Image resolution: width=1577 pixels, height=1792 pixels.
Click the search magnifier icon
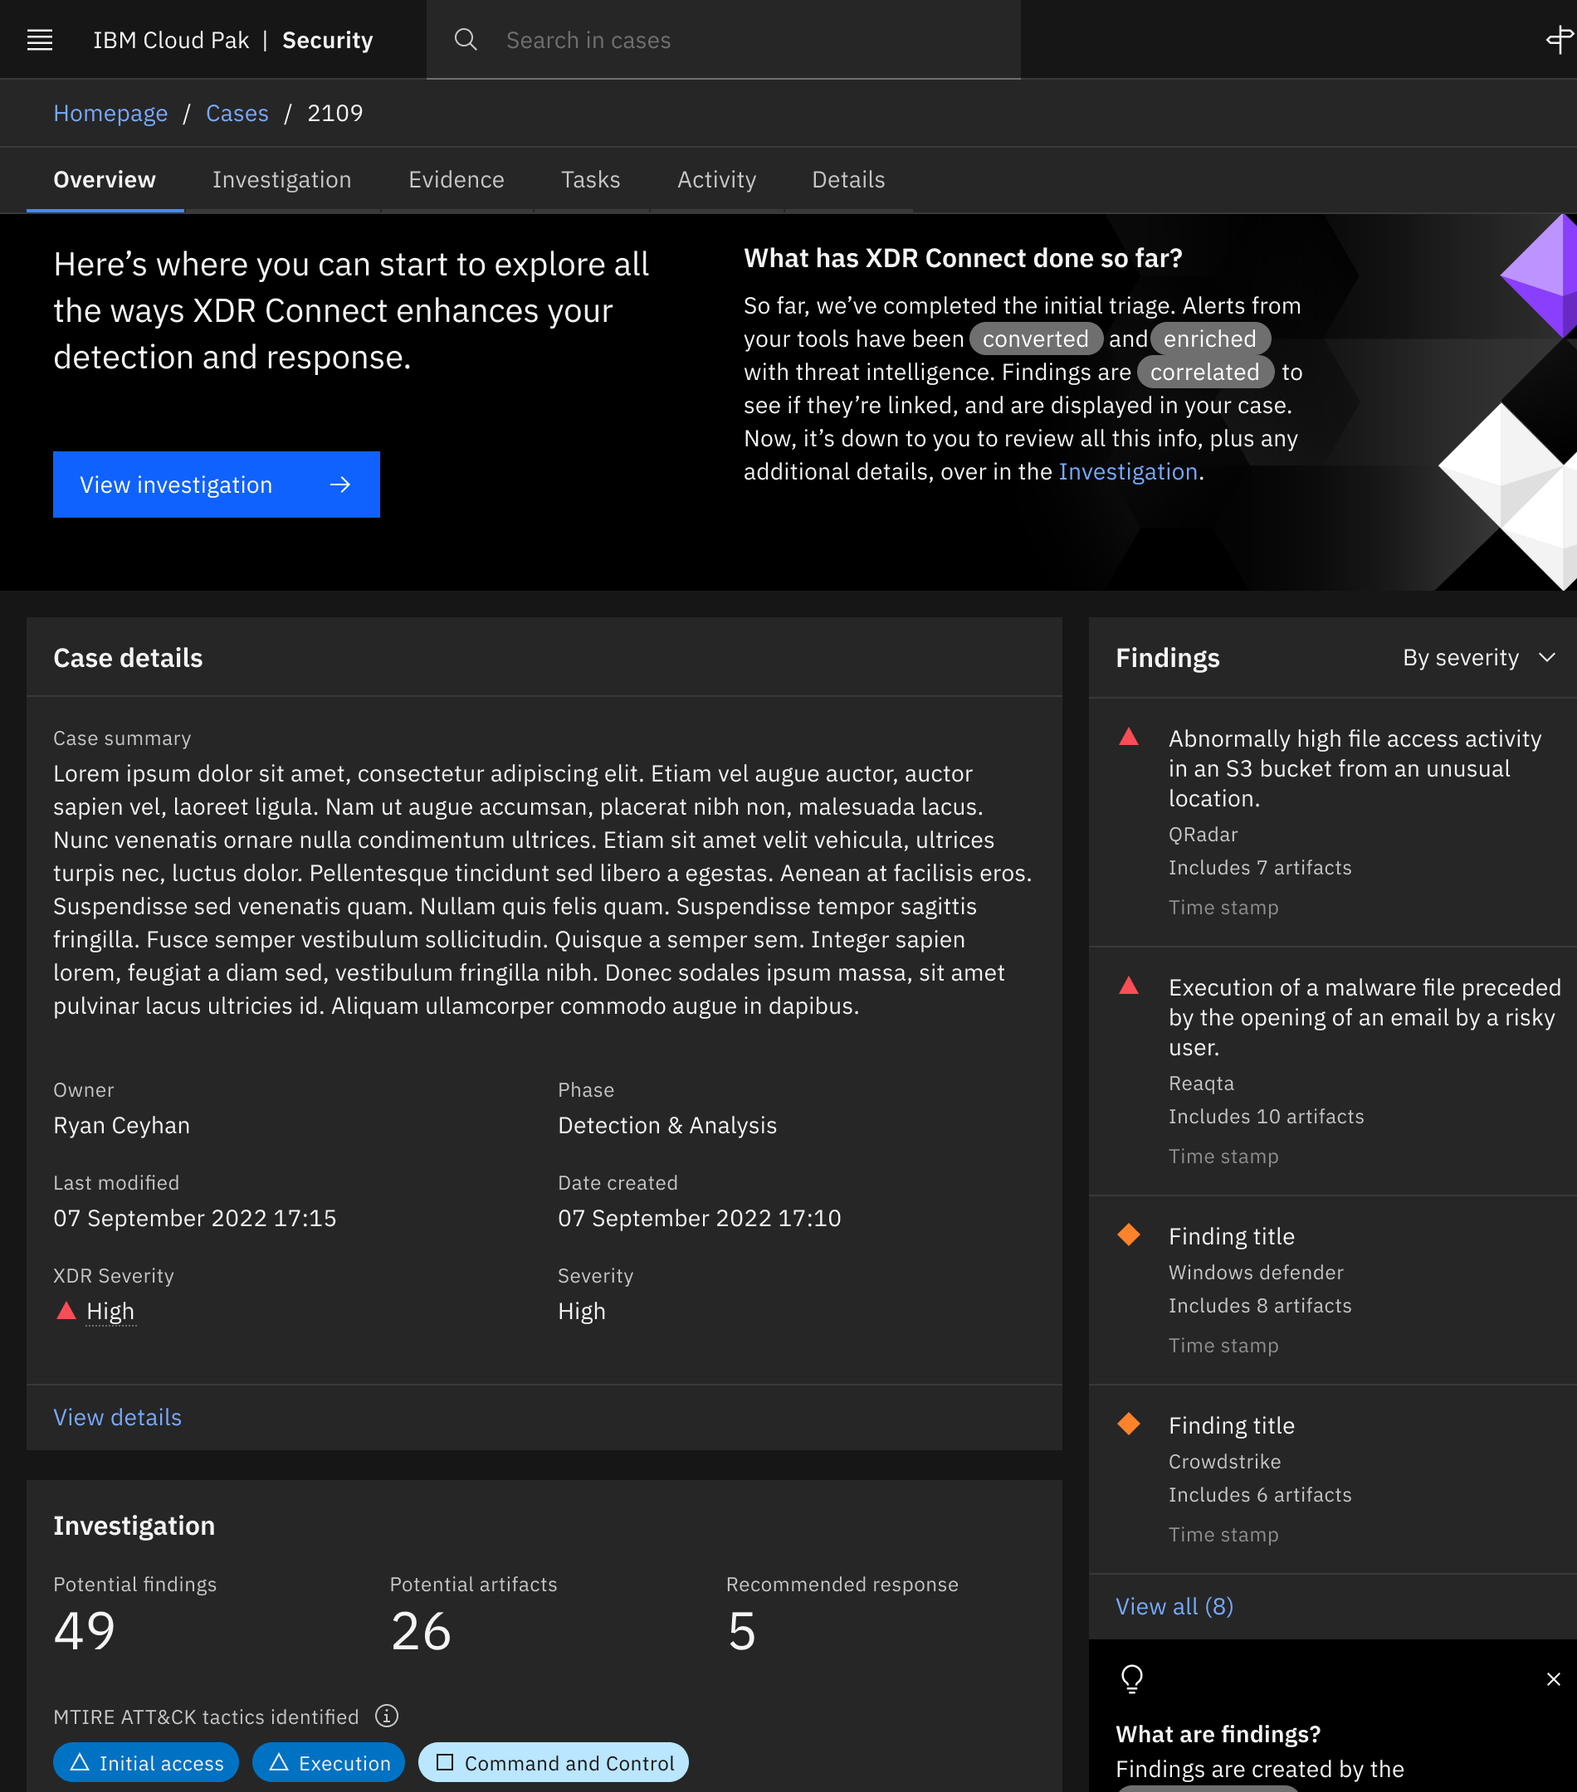point(466,40)
